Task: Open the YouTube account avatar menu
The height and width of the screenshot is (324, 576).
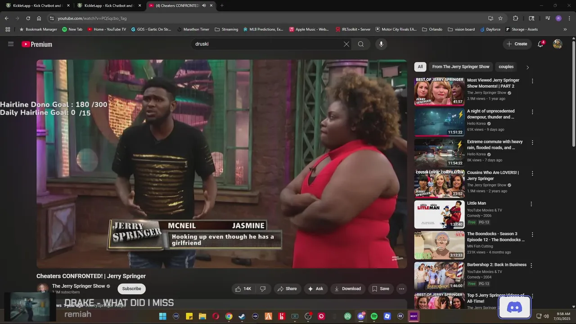Action: [558, 44]
